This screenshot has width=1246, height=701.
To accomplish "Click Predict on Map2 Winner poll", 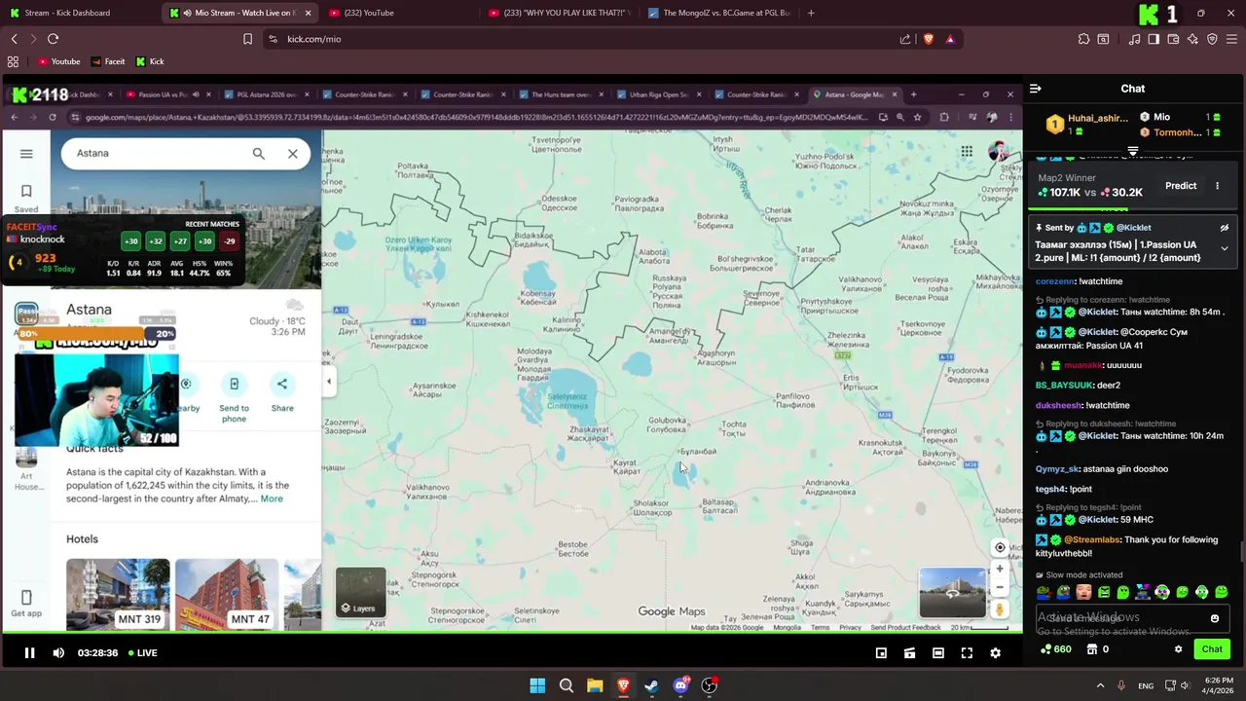I will coord(1181,186).
